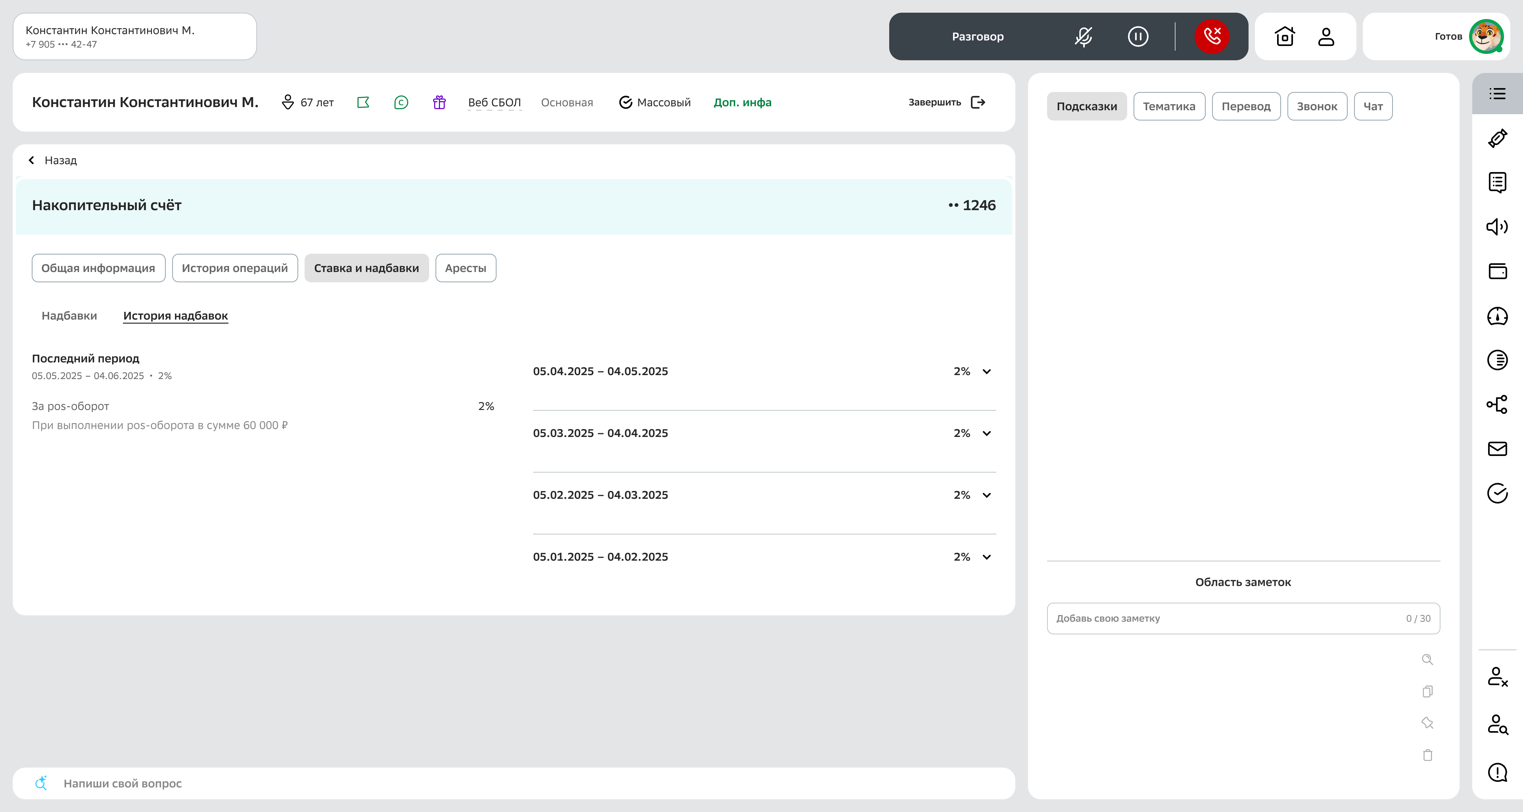Pause the current call
Image resolution: width=1523 pixels, height=812 pixels.
pos(1137,37)
